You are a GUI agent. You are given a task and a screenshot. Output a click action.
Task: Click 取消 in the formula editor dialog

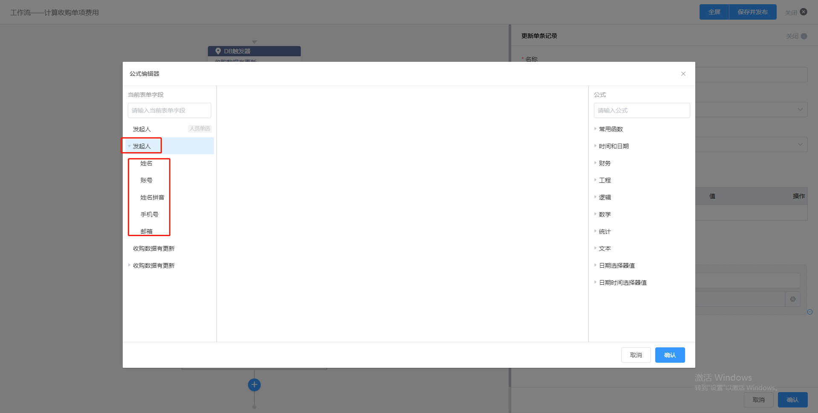(x=636, y=355)
